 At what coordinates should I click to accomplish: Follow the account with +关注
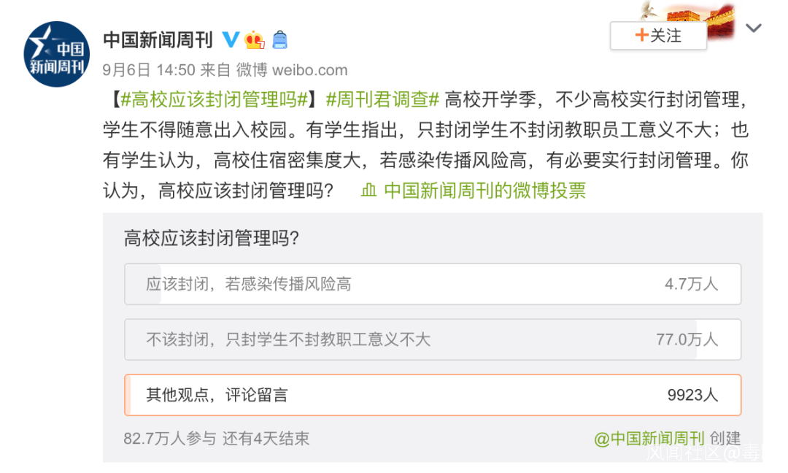pos(658,36)
